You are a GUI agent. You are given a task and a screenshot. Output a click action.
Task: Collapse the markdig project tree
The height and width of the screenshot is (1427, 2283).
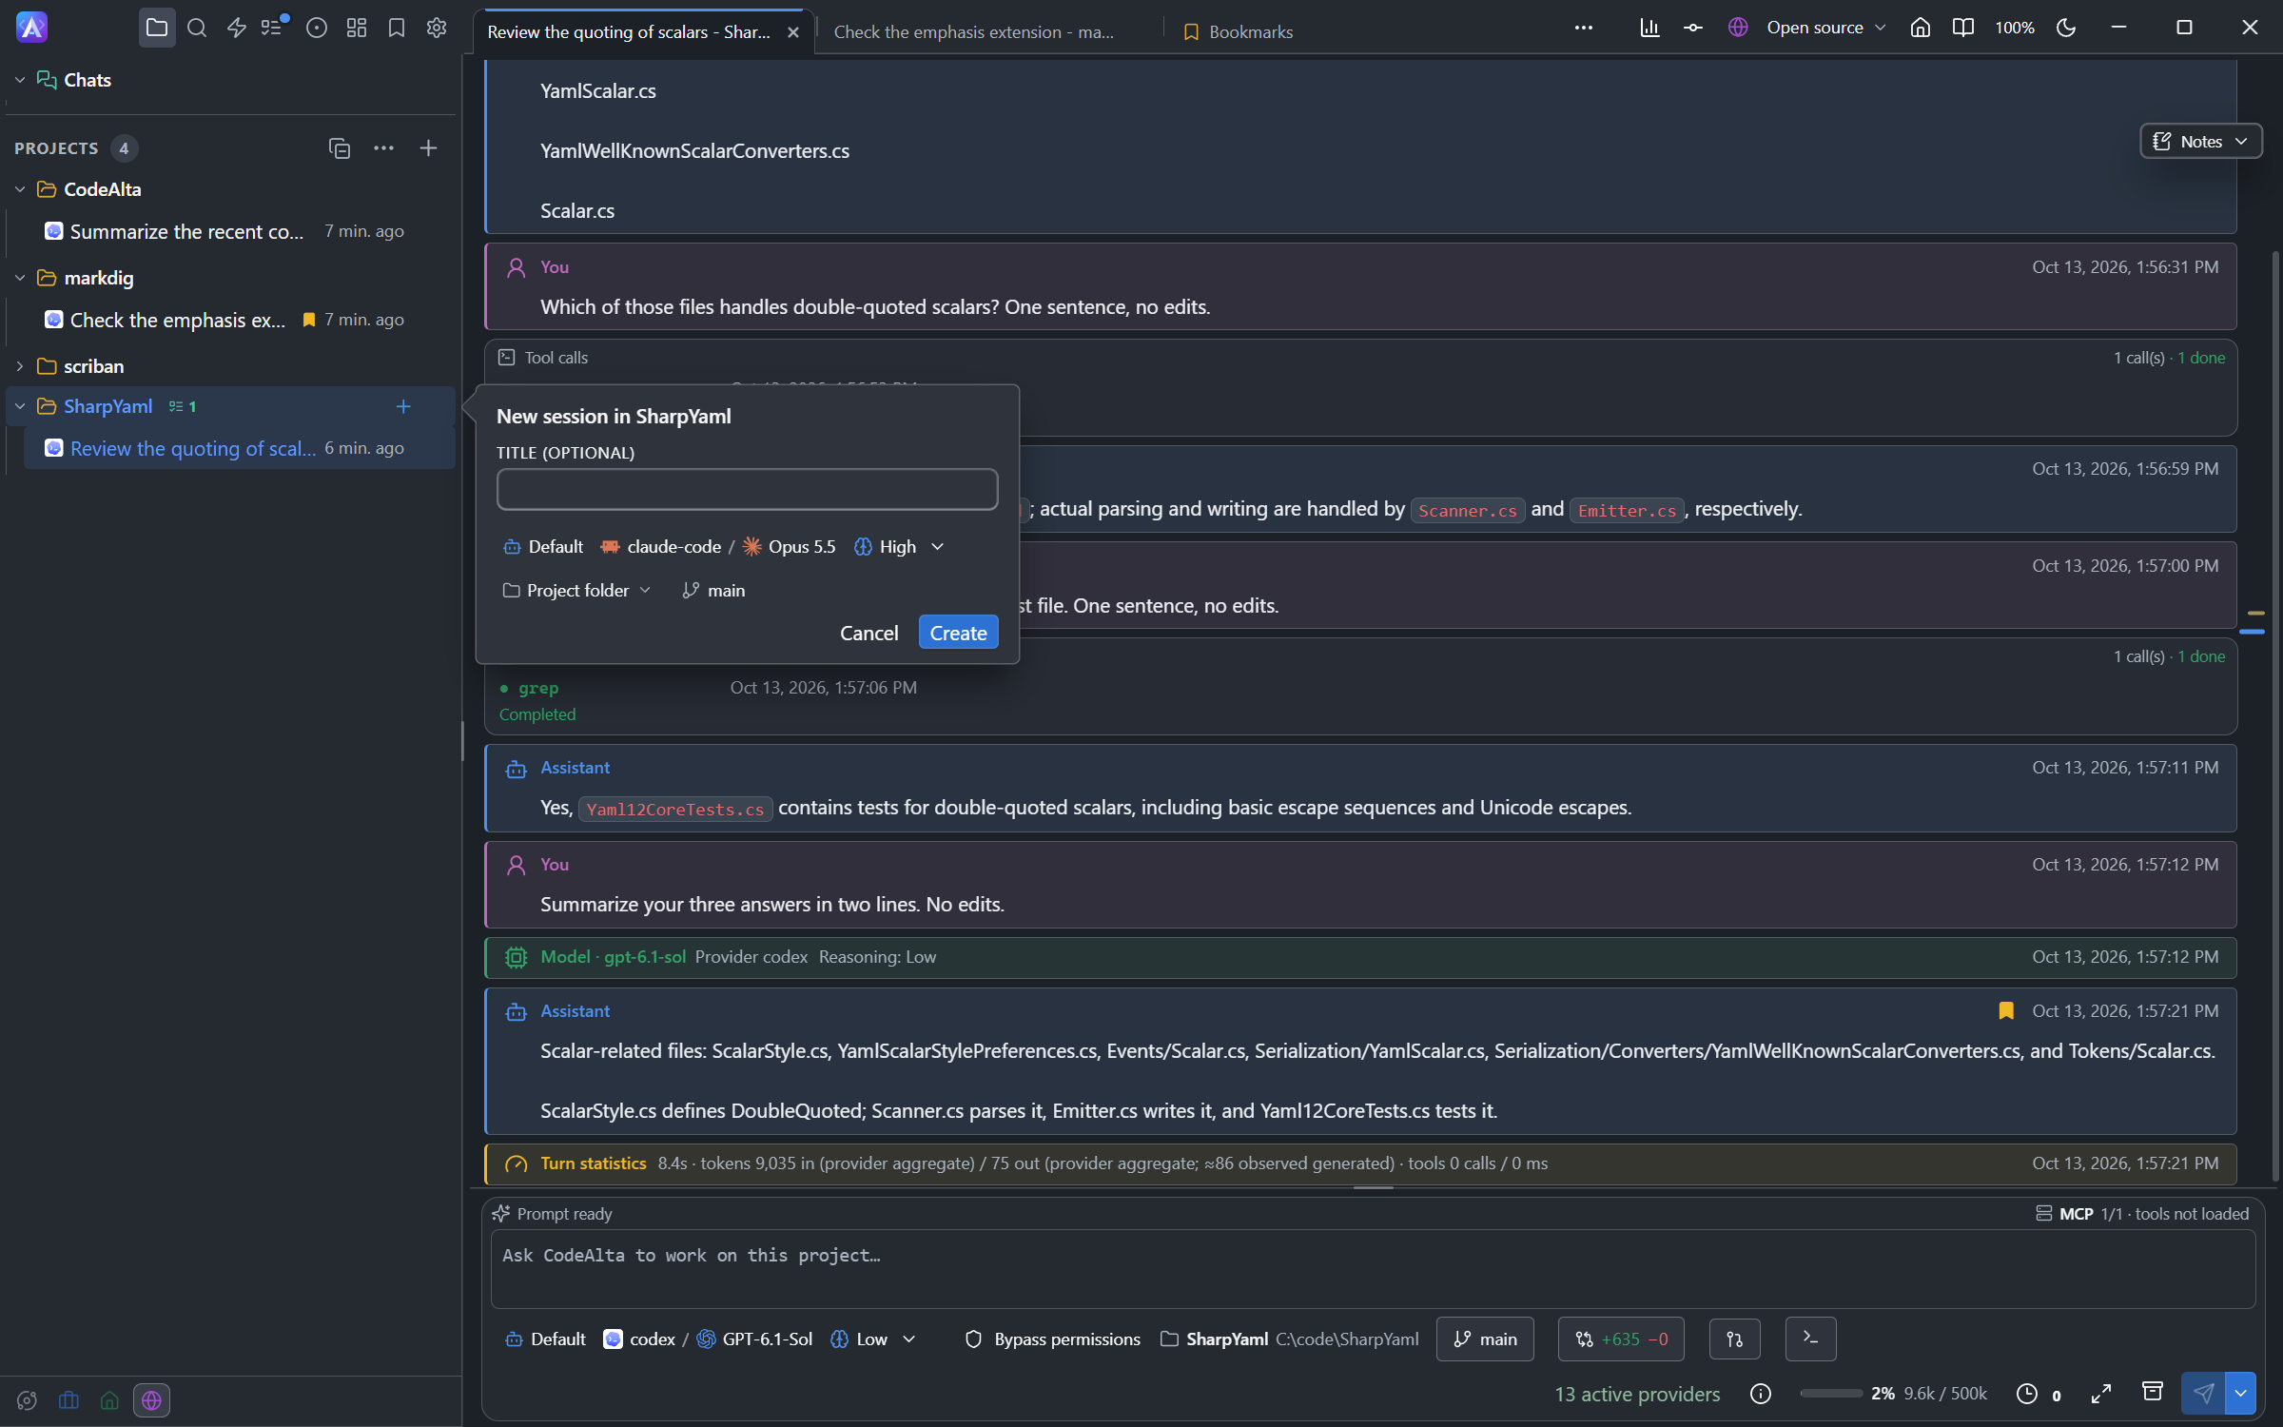20,278
